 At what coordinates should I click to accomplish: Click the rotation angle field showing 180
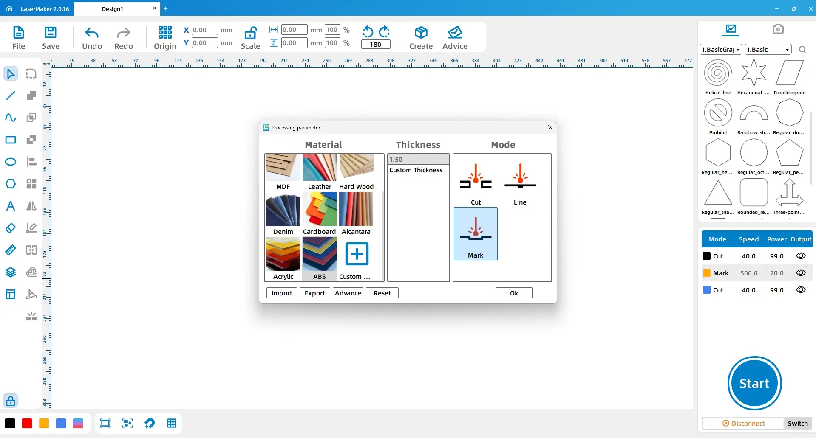coord(376,44)
